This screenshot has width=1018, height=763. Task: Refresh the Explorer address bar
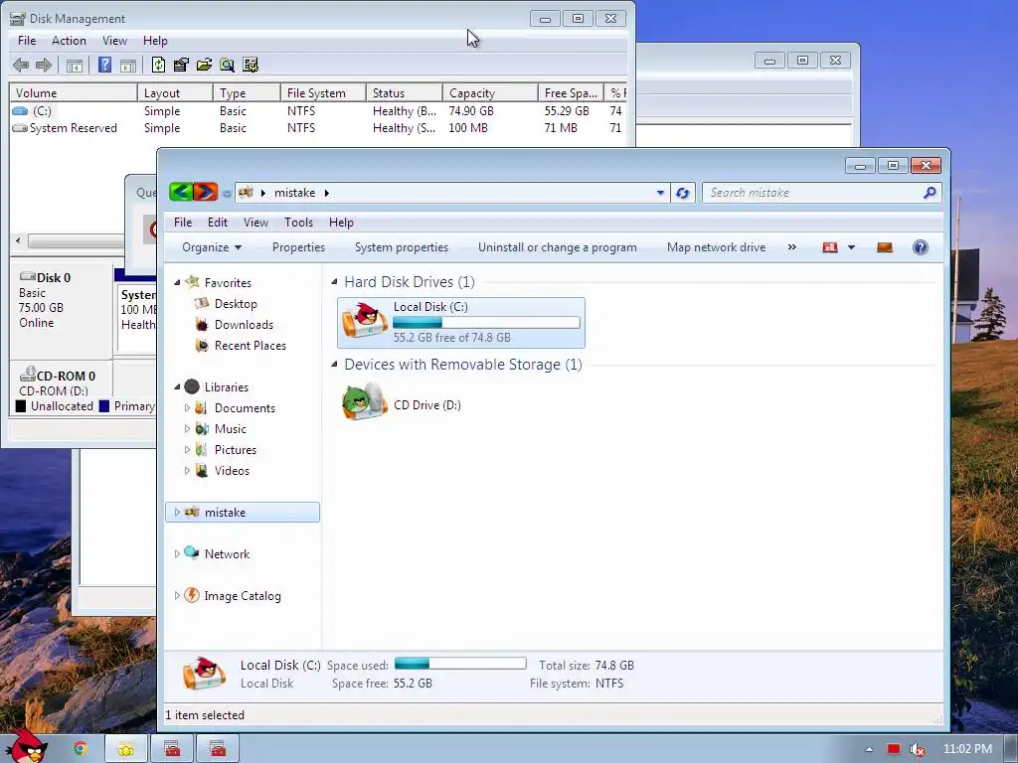(682, 193)
